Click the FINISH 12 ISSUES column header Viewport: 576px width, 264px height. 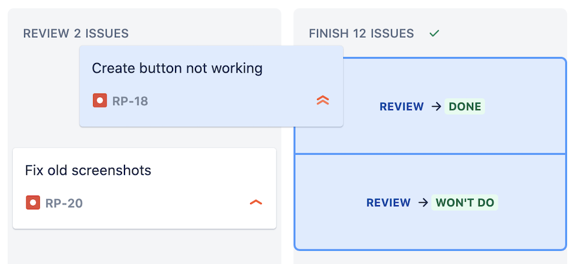(361, 34)
